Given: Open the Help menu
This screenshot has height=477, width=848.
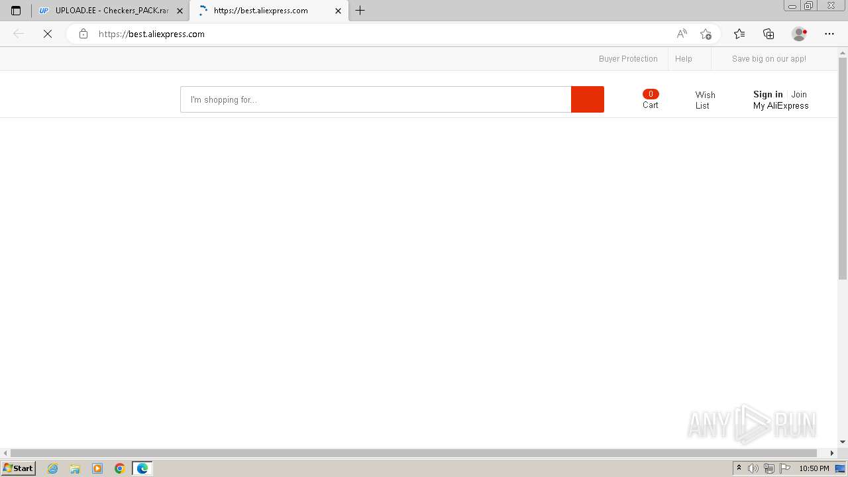Looking at the screenshot, I should tap(684, 59).
